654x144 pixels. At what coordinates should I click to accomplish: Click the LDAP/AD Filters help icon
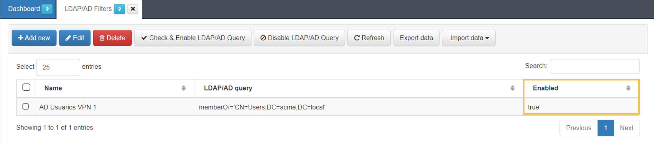(119, 9)
